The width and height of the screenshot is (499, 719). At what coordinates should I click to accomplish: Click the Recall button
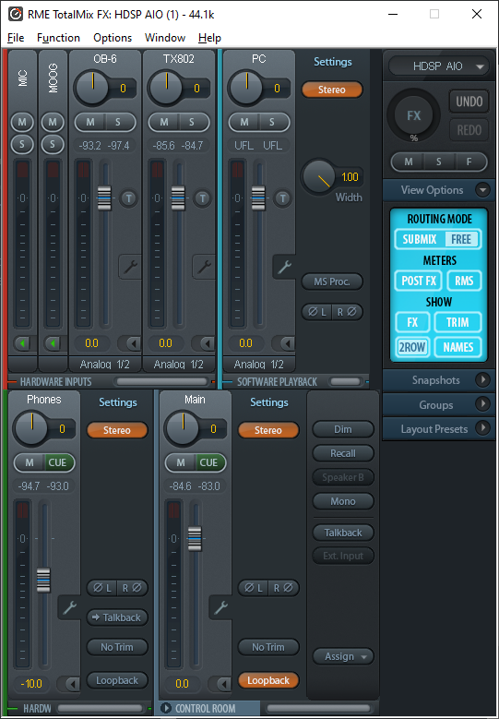click(x=343, y=453)
